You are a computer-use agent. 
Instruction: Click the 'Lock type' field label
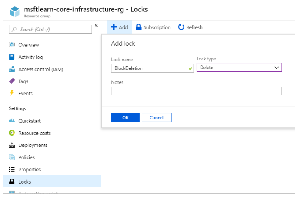(206, 59)
